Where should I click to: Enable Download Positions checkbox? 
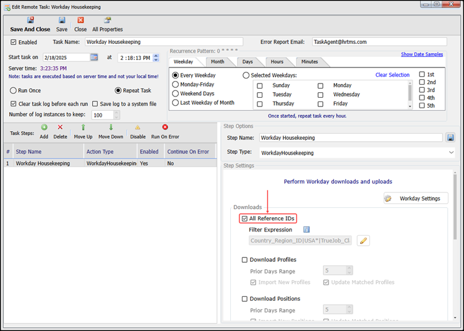[244, 299]
